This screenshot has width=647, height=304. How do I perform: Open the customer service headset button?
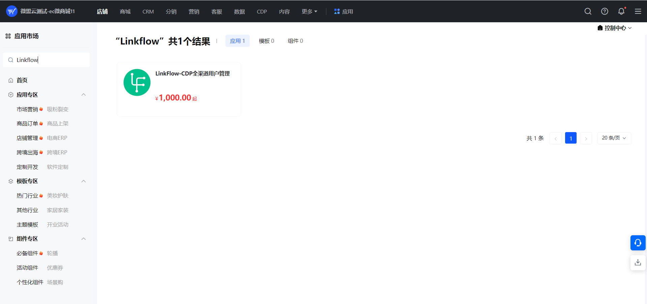pyautogui.click(x=638, y=243)
